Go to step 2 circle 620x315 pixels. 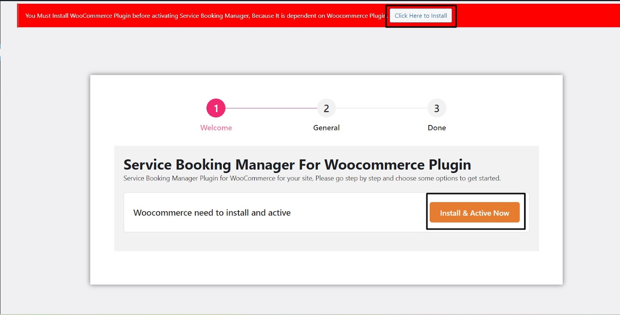326,108
